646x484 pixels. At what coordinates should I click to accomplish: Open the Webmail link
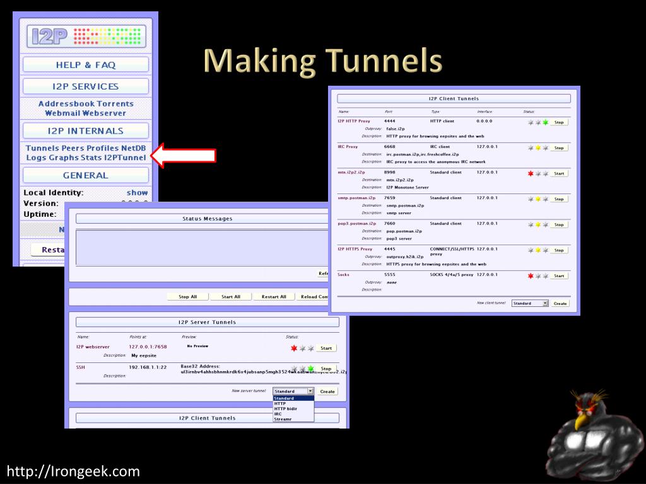pyautogui.click(x=61, y=113)
